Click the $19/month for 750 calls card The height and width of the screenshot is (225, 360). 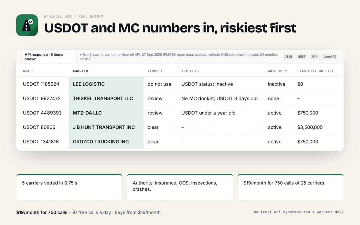pyautogui.click(x=291, y=187)
